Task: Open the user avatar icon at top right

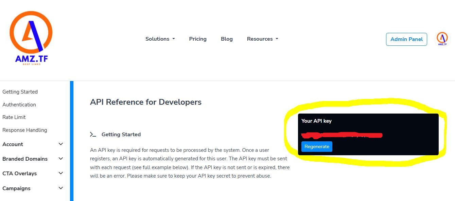Action: (442, 39)
